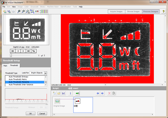Select the threshold step in script
Screen dimensions: 168x118
pos(78,101)
